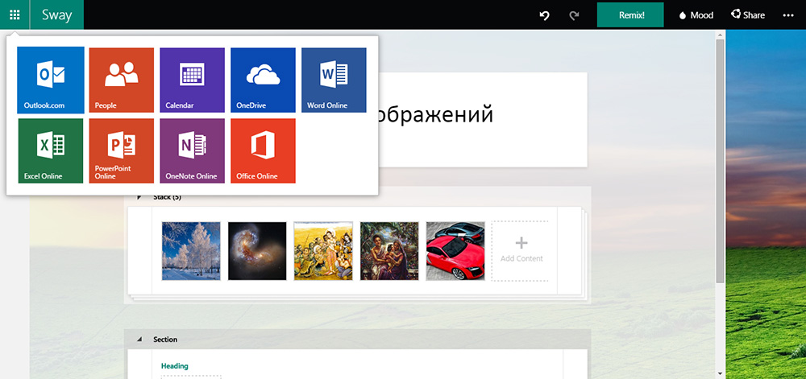This screenshot has height=379, width=806.
Task: Click the Heading label in Section
Action: [175, 366]
